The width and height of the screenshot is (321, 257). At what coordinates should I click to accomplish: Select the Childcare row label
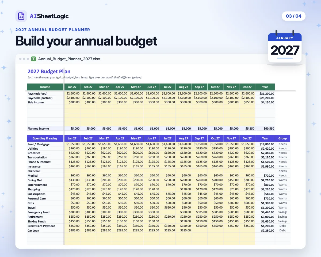pos(34,171)
